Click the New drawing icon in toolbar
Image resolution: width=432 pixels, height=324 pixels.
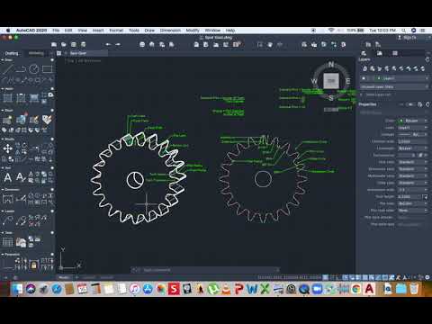click(x=54, y=44)
